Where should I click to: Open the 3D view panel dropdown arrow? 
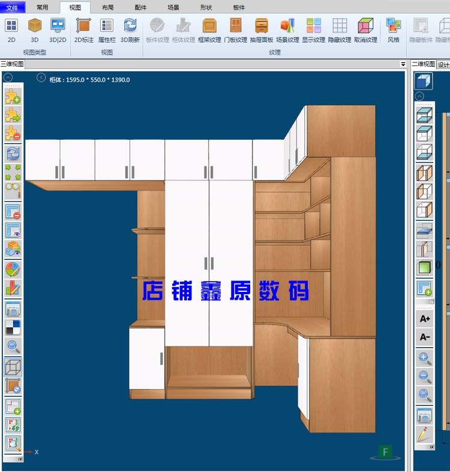pos(403,64)
